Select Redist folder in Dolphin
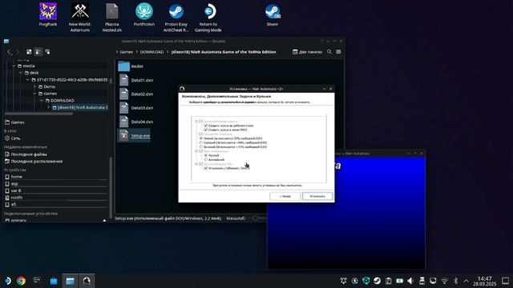The height and width of the screenshot is (288, 513). (131, 66)
